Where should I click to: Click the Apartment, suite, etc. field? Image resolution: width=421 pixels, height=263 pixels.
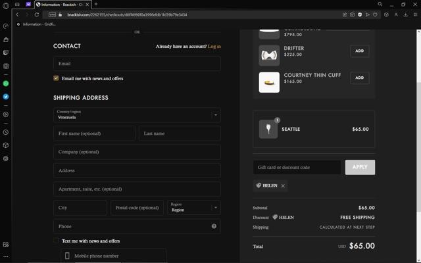click(x=137, y=189)
